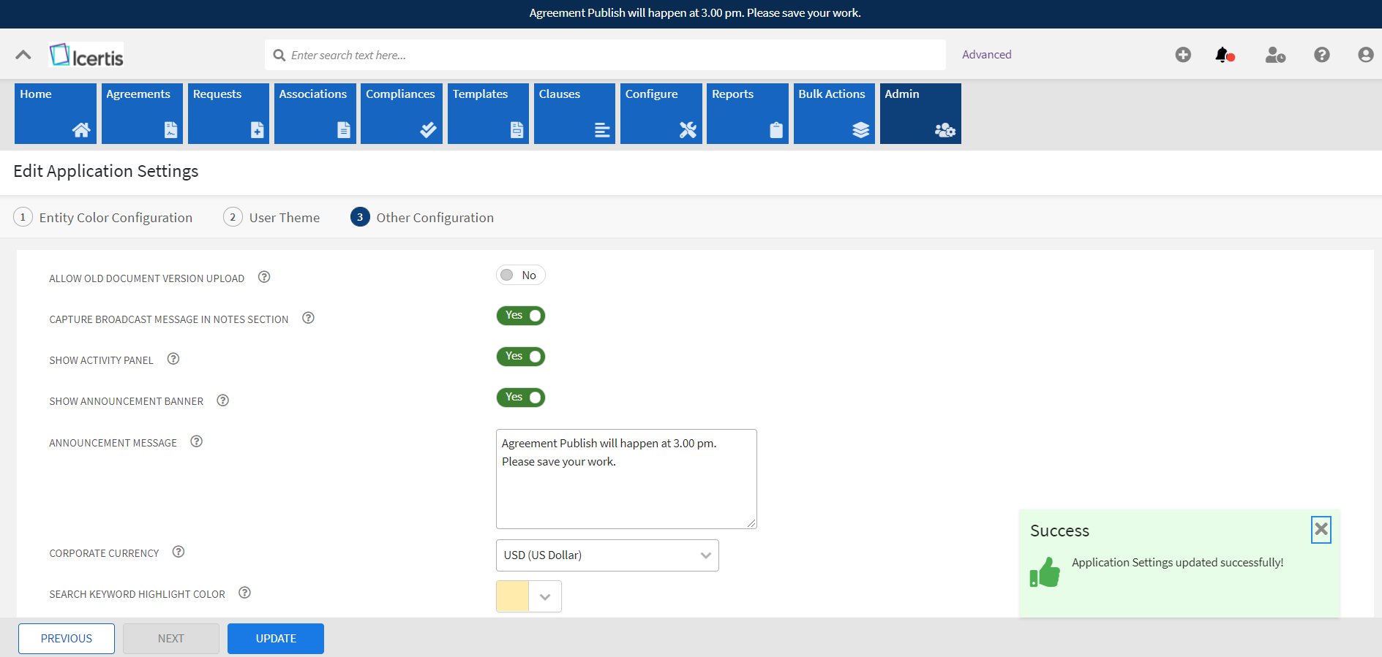
Task: Click the Icertis logo
Action: [87, 56]
